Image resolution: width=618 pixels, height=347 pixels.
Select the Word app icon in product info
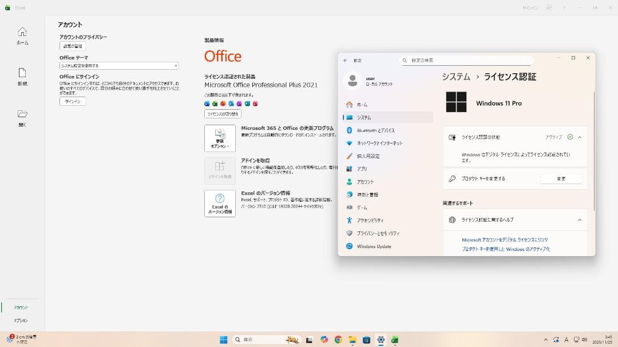point(207,103)
